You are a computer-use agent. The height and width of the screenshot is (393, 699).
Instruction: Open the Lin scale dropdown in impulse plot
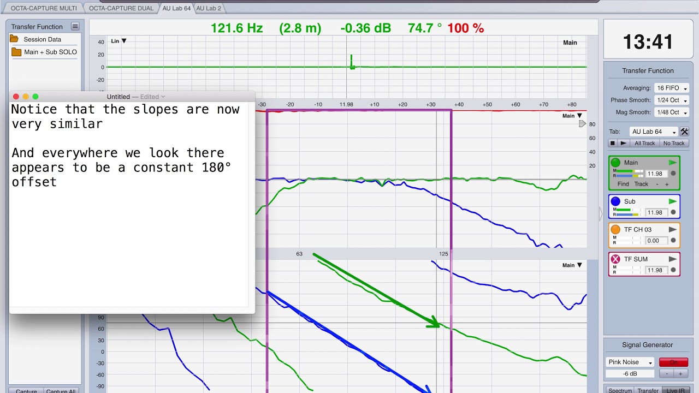point(119,41)
